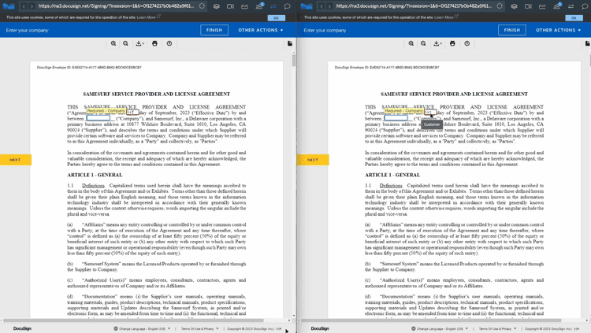The width and height of the screenshot is (591, 333).
Task: Open page thumbnails panel in left window
Action: [290, 44]
